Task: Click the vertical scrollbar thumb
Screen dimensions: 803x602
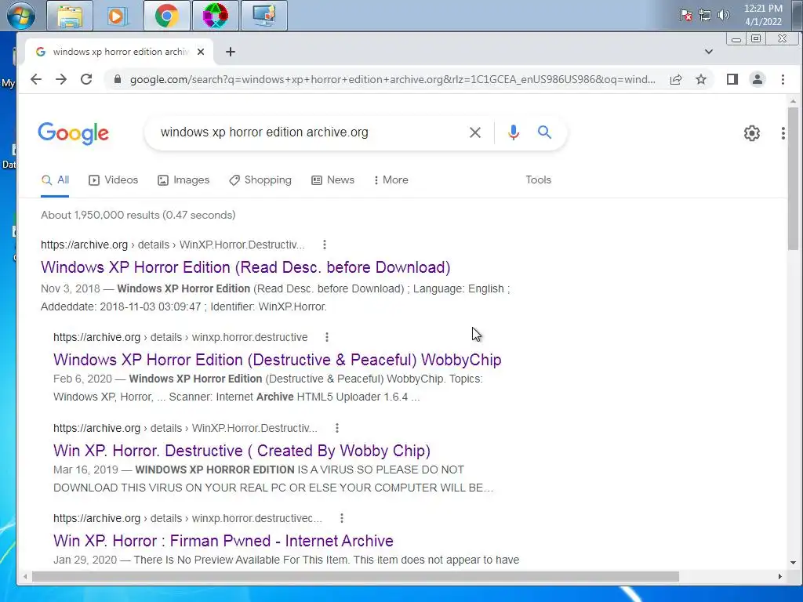Action: pos(794,179)
